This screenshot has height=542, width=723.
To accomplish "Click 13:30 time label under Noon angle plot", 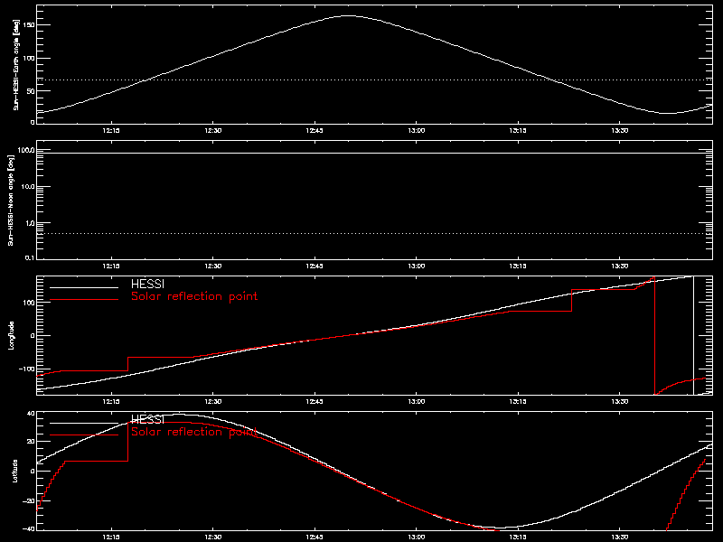I will [620, 266].
